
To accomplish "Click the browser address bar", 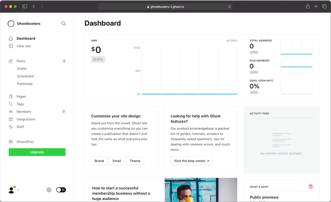I will point(165,7).
